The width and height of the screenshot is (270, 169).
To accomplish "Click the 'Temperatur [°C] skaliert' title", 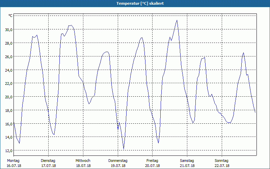I will coord(140,3).
